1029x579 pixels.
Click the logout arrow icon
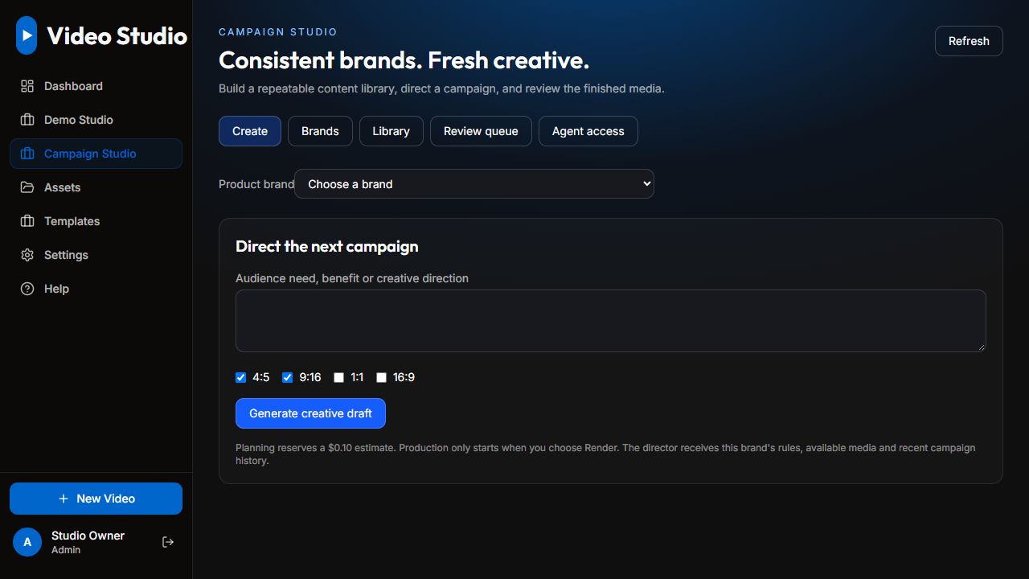click(x=168, y=542)
